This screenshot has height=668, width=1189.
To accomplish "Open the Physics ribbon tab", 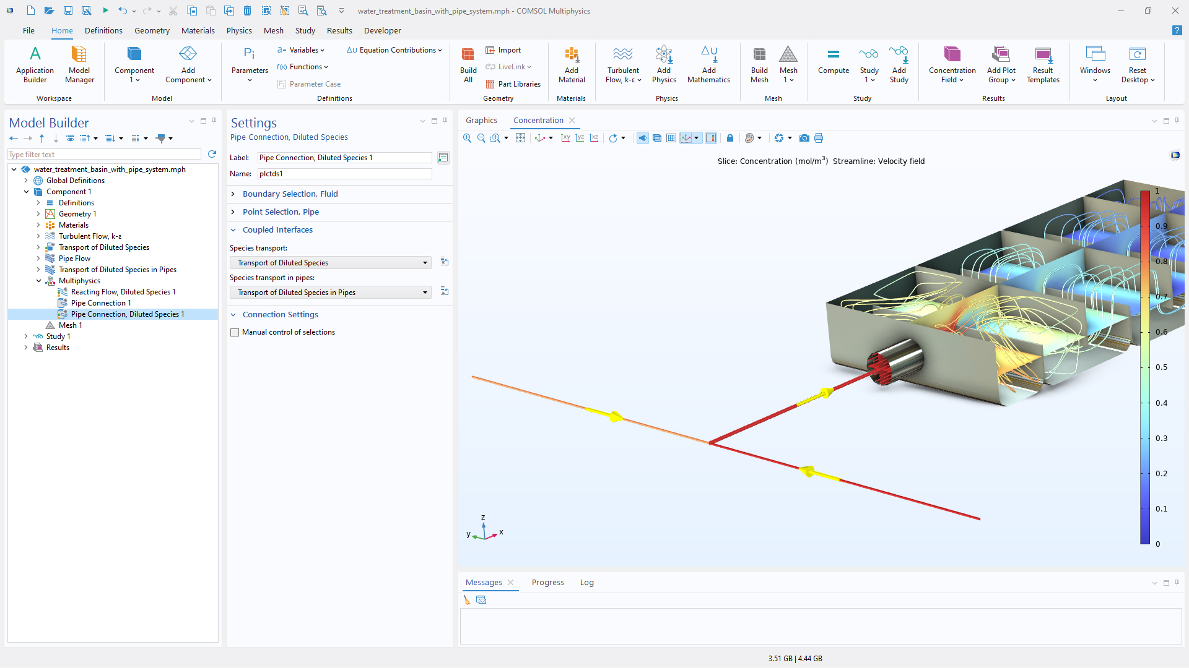I will [x=239, y=30].
